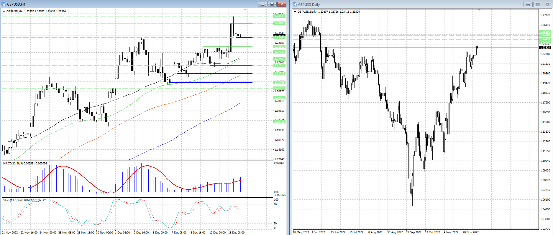Click the GBPUSD,H4 chart window icon
The image size is (553, 235).
pyautogui.click(x=4, y=4)
